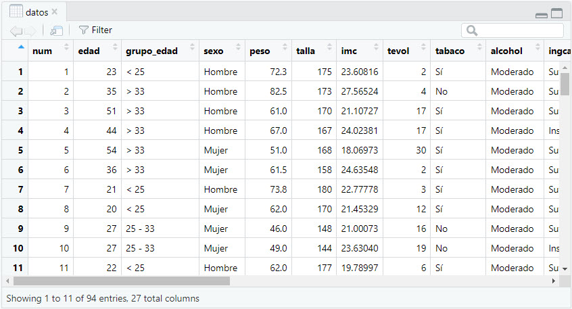Sort by the tabaco column
Viewport: 572px width, 309px height.
pyautogui.click(x=450, y=51)
